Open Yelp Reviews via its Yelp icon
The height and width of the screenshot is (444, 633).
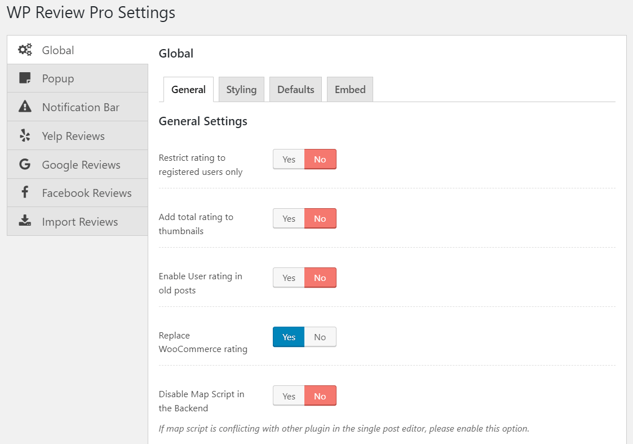coord(25,135)
